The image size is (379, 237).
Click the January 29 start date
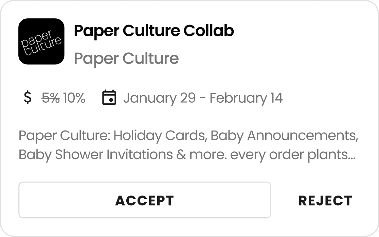[159, 98]
